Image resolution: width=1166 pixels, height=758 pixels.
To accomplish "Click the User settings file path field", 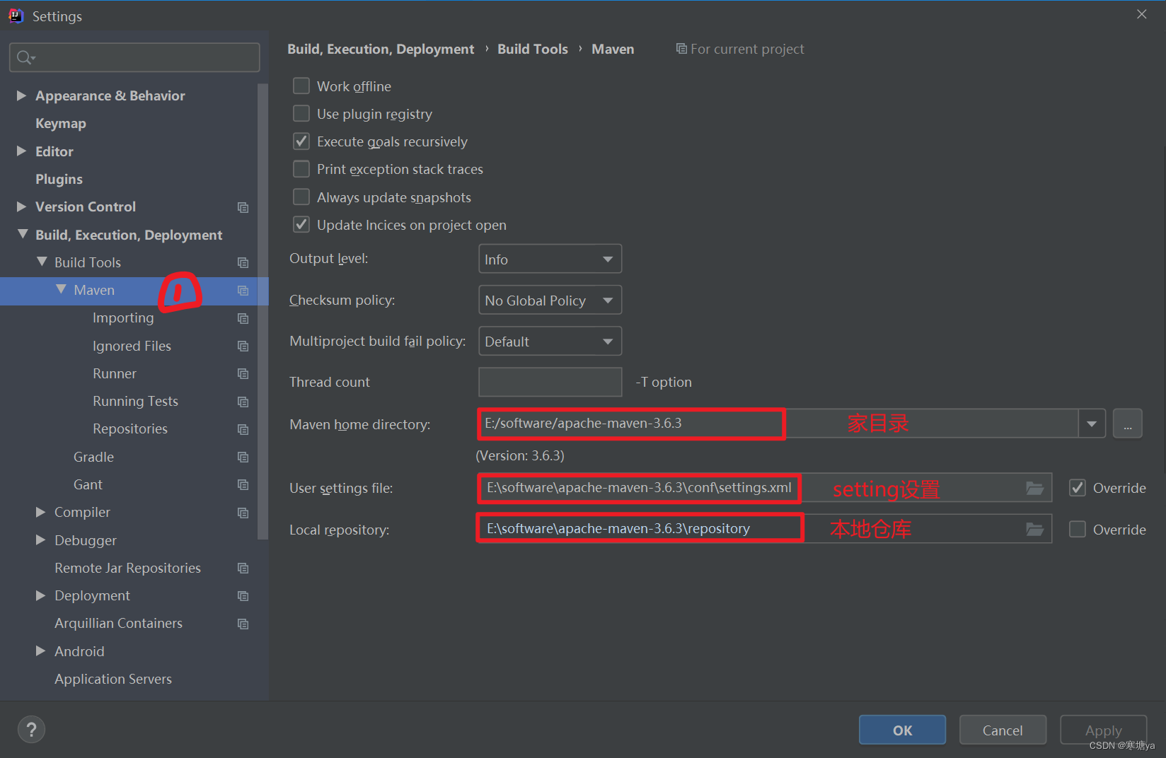I will pos(765,488).
